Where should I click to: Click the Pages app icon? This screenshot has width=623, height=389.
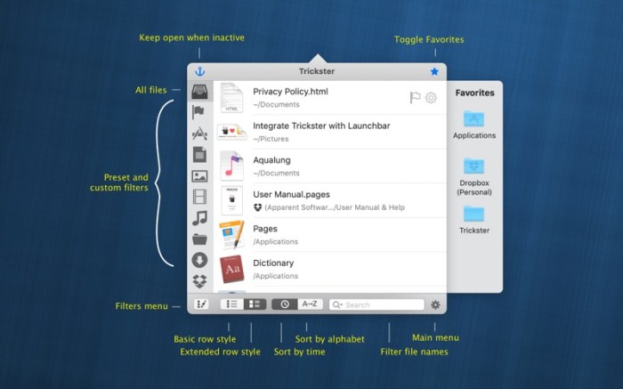tap(232, 235)
